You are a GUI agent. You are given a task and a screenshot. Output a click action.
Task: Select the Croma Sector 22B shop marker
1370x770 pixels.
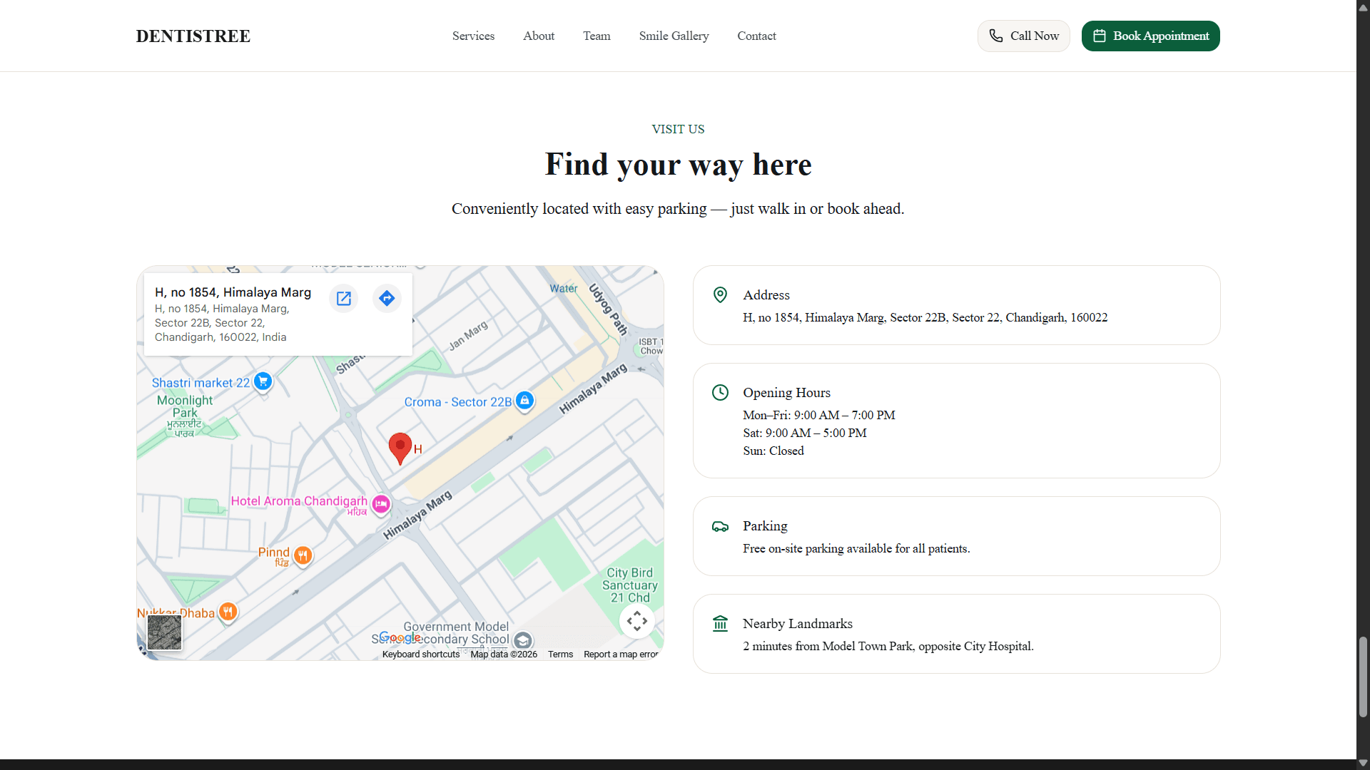point(524,401)
